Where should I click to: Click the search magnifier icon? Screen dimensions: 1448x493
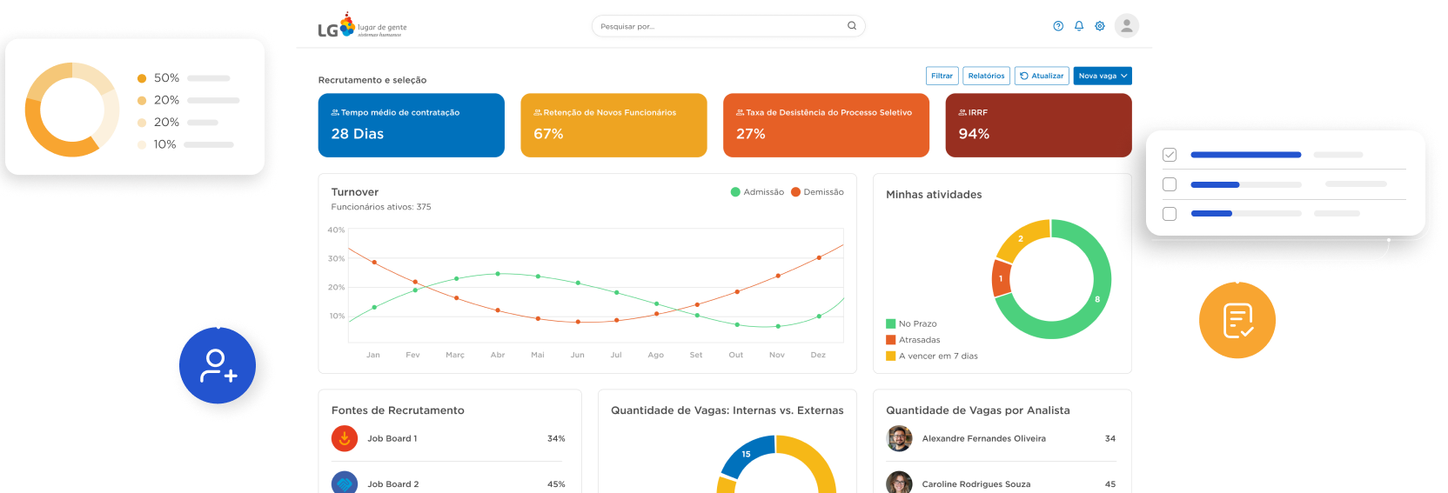pyautogui.click(x=852, y=26)
